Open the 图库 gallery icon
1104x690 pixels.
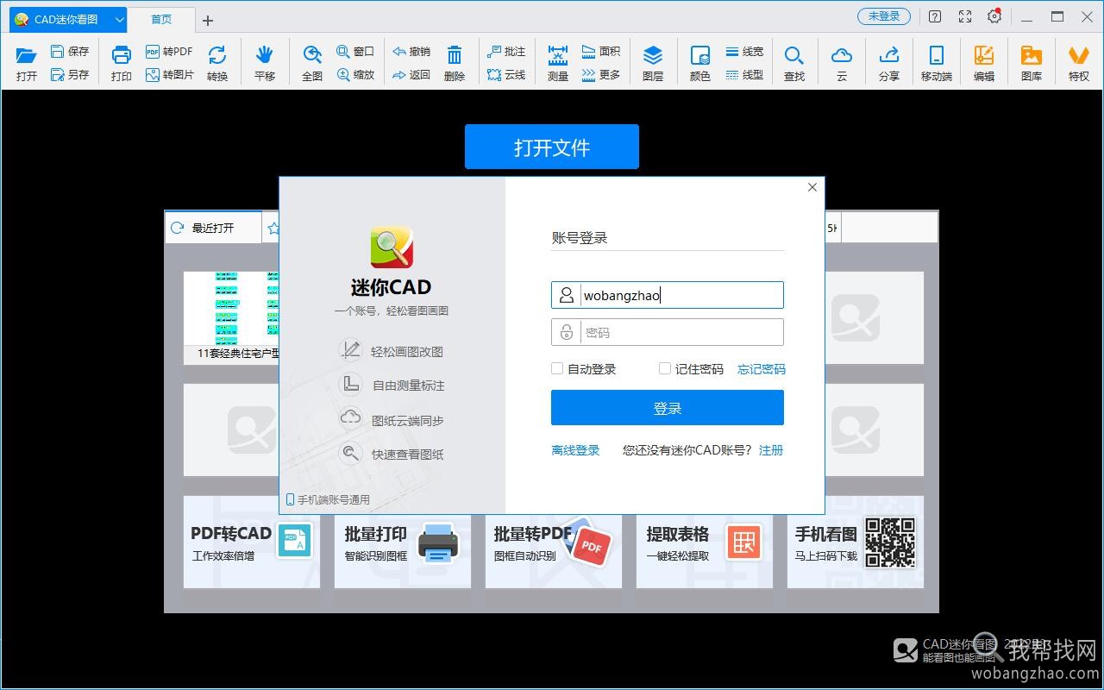(x=1032, y=55)
